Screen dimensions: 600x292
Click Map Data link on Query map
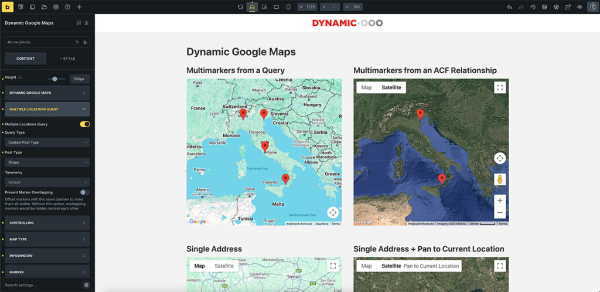pyautogui.click(x=322, y=223)
